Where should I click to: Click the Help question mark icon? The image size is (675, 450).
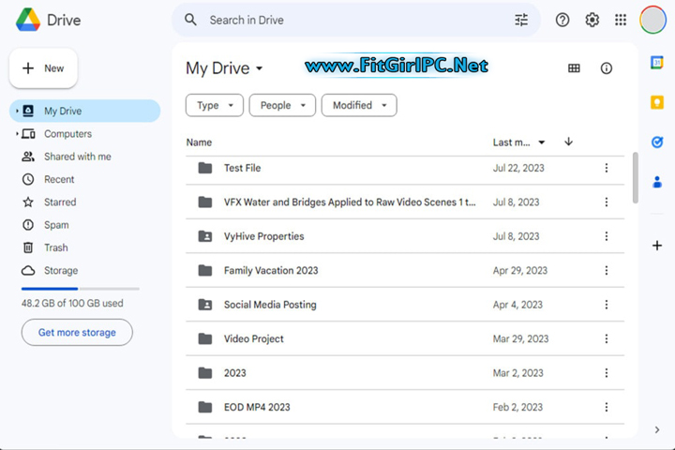tap(562, 20)
